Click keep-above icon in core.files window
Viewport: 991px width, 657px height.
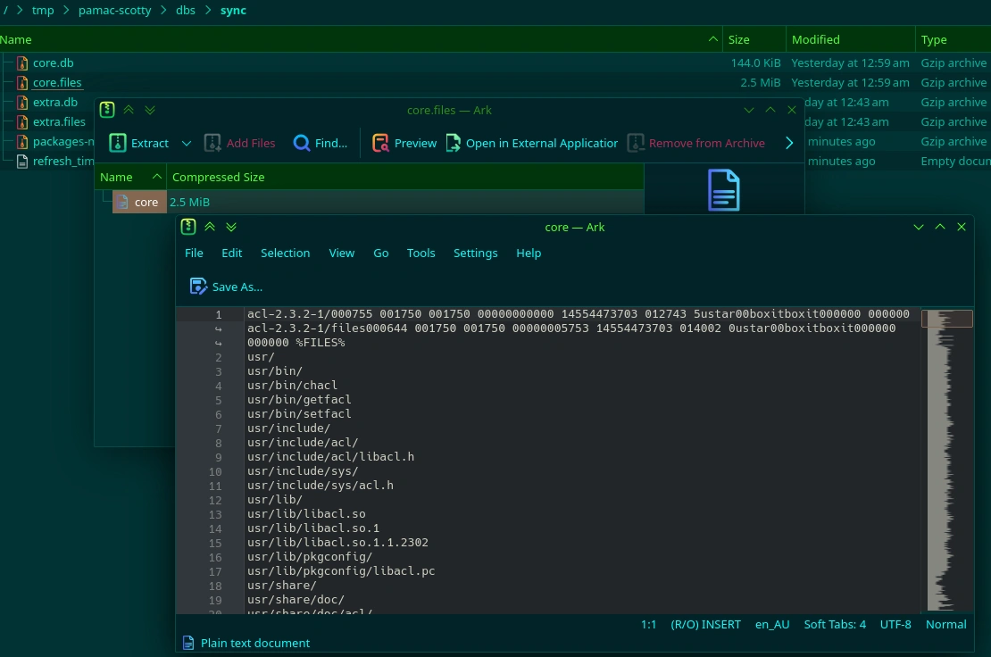point(129,110)
